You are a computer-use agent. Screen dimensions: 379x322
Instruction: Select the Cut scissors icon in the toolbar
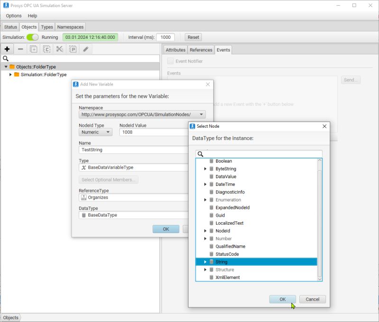[59, 49]
